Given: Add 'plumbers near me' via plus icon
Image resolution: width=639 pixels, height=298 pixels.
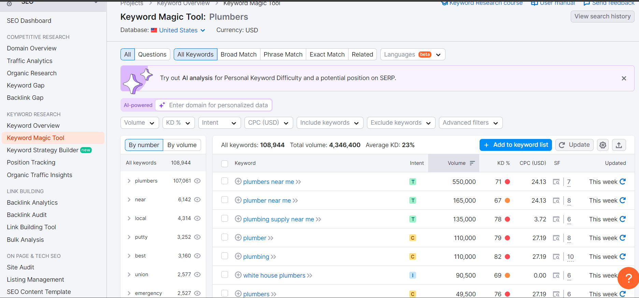Looking at the screenshot, I should tap(238, 182).
